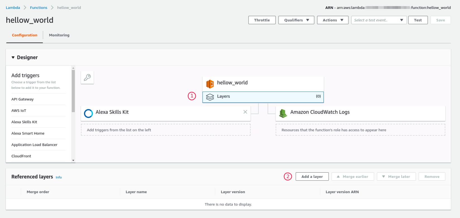Click the Merge earlier button
The image size is (460, 218).
353,177
